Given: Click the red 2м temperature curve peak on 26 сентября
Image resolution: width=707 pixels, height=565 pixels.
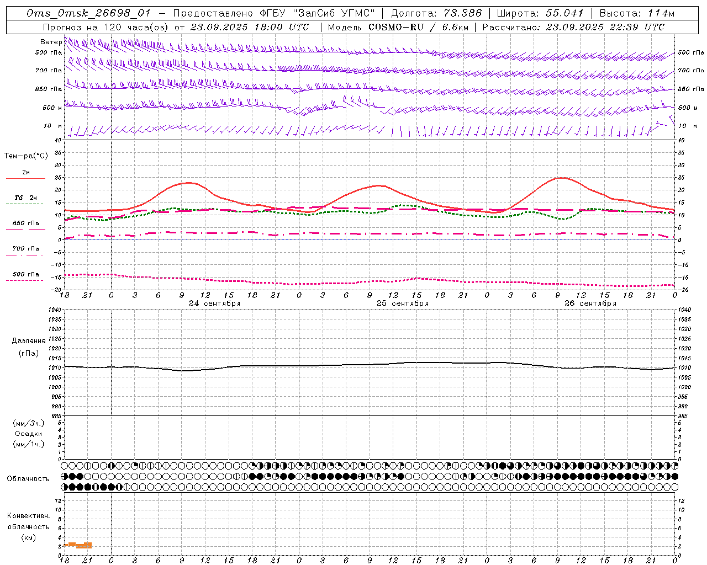Looking at the screenshot, I should (562, 178).
